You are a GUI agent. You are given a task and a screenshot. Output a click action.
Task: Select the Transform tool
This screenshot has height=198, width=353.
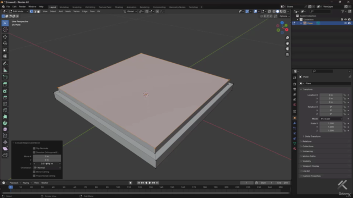[x=5, y=56]
